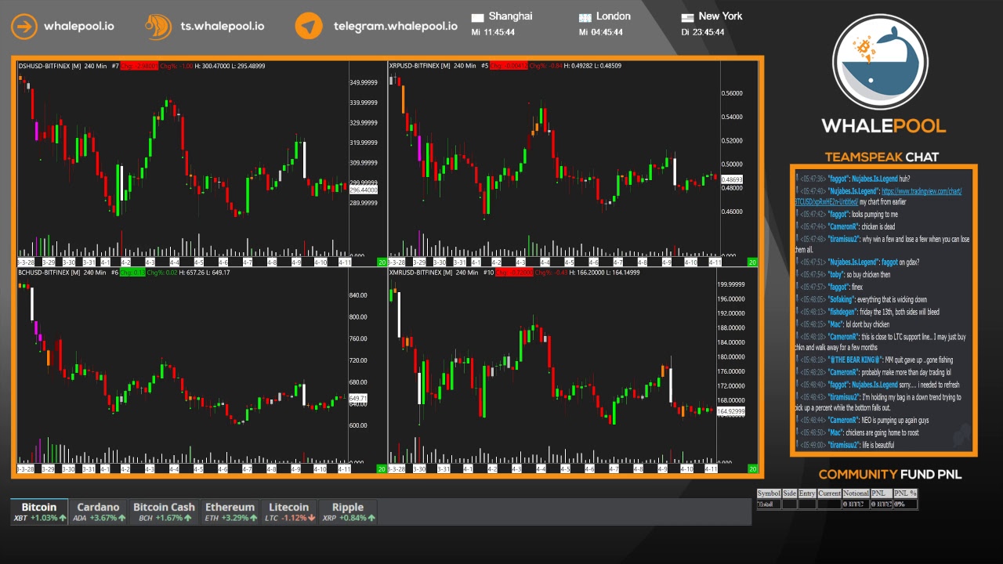
Task: Click the green 20 box on DSHUSD chart
Action: (382, 262)
